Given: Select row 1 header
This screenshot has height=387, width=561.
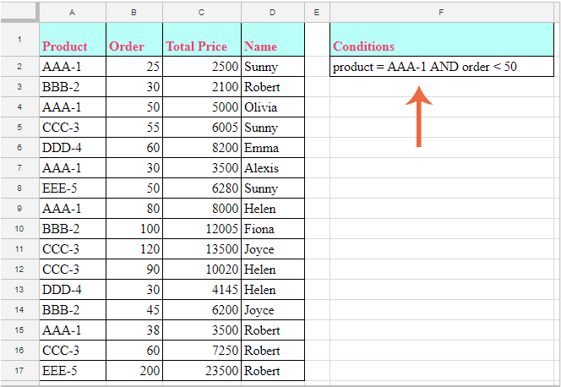Looking at the screenshot, I should [19, 40].
